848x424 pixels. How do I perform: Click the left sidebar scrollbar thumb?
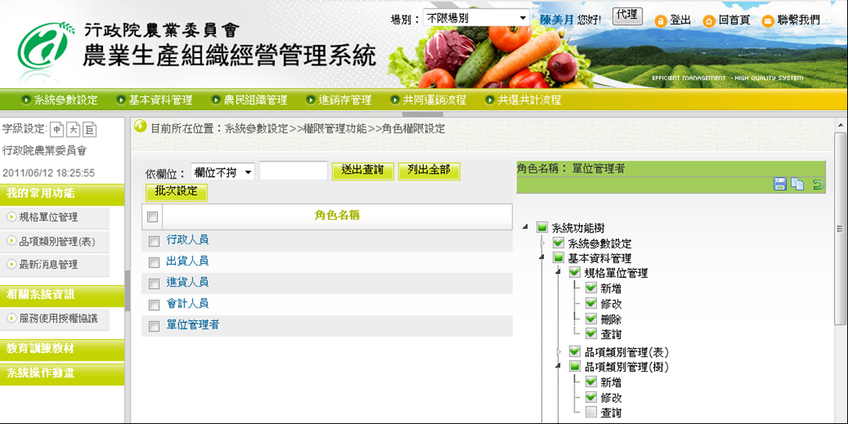coord(127,290)
